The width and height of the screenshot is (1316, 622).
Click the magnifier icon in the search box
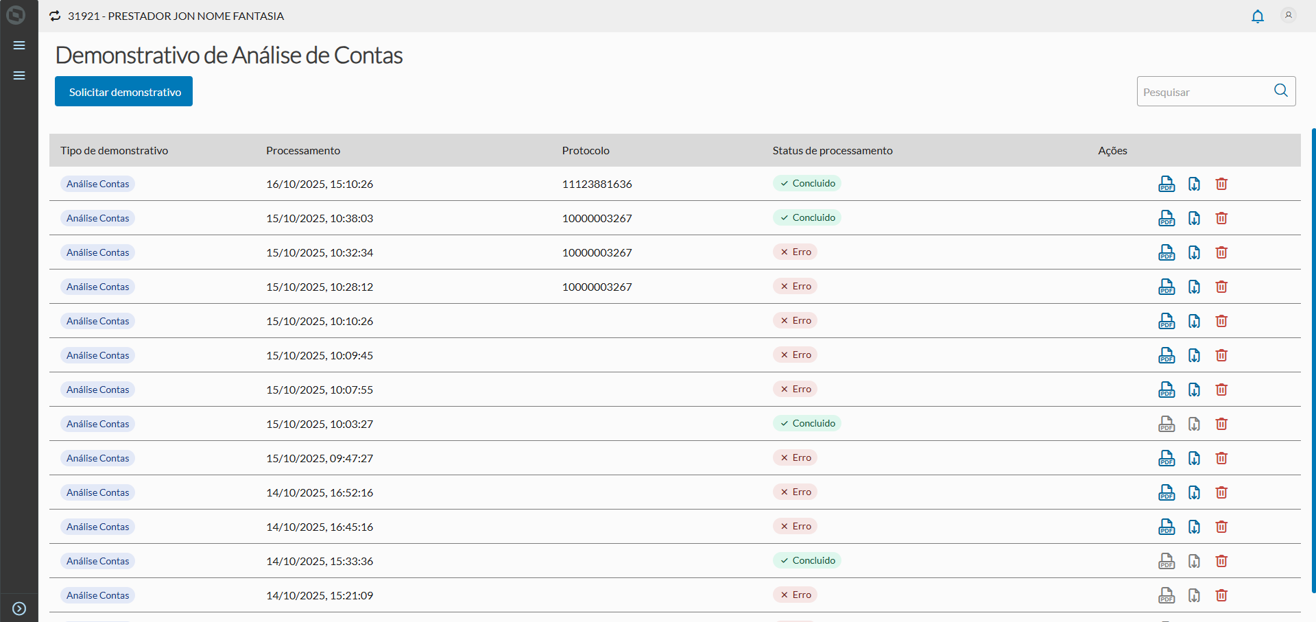click(1280, 91)
